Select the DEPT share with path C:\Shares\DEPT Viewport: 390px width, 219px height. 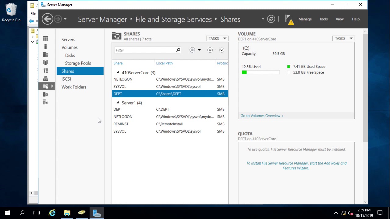tap(170, 94)
